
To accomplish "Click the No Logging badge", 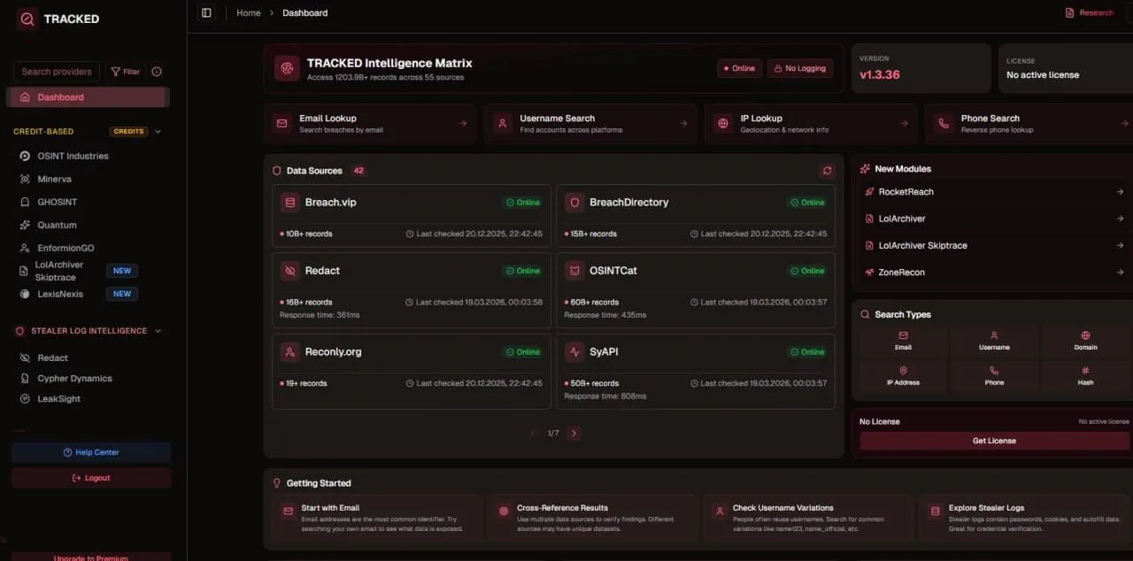I will click(800, 68).
